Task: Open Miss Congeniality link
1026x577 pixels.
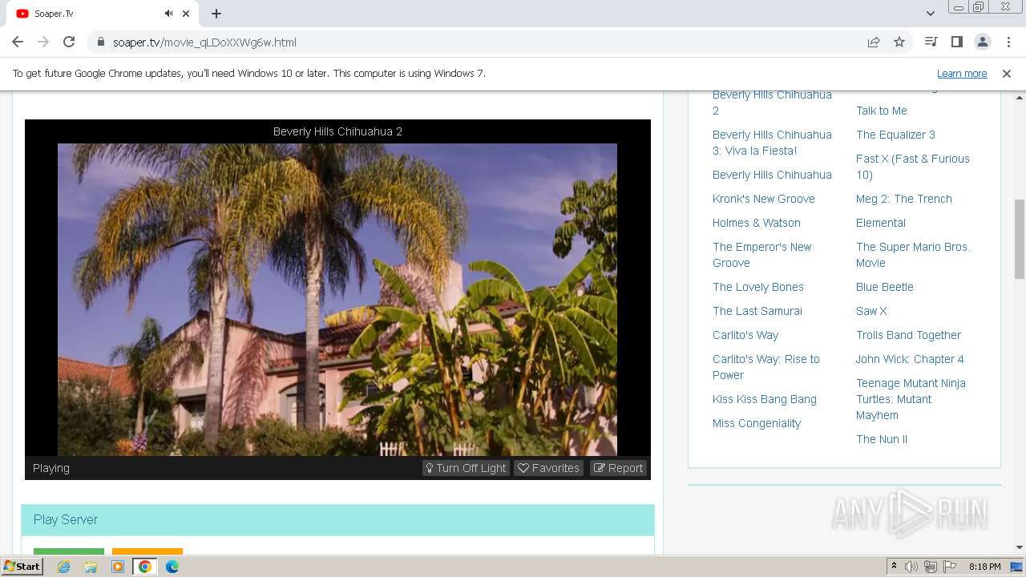Action: [756, 423]
